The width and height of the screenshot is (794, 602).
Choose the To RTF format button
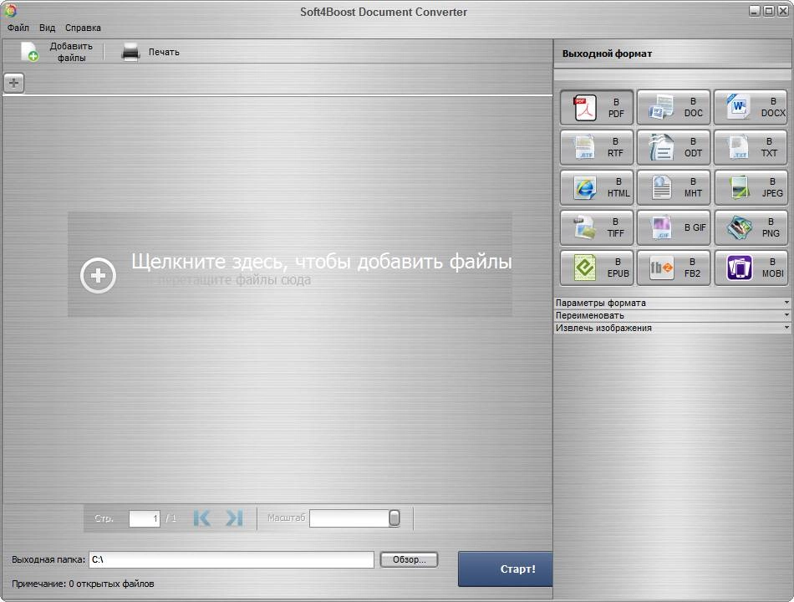point(597,147)
